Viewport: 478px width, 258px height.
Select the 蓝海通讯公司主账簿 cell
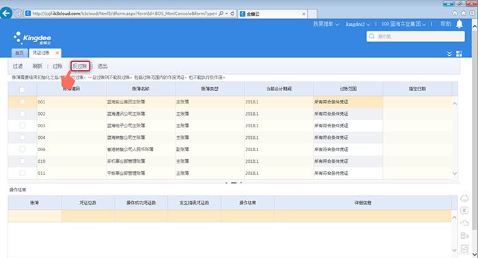pos(141,114)
